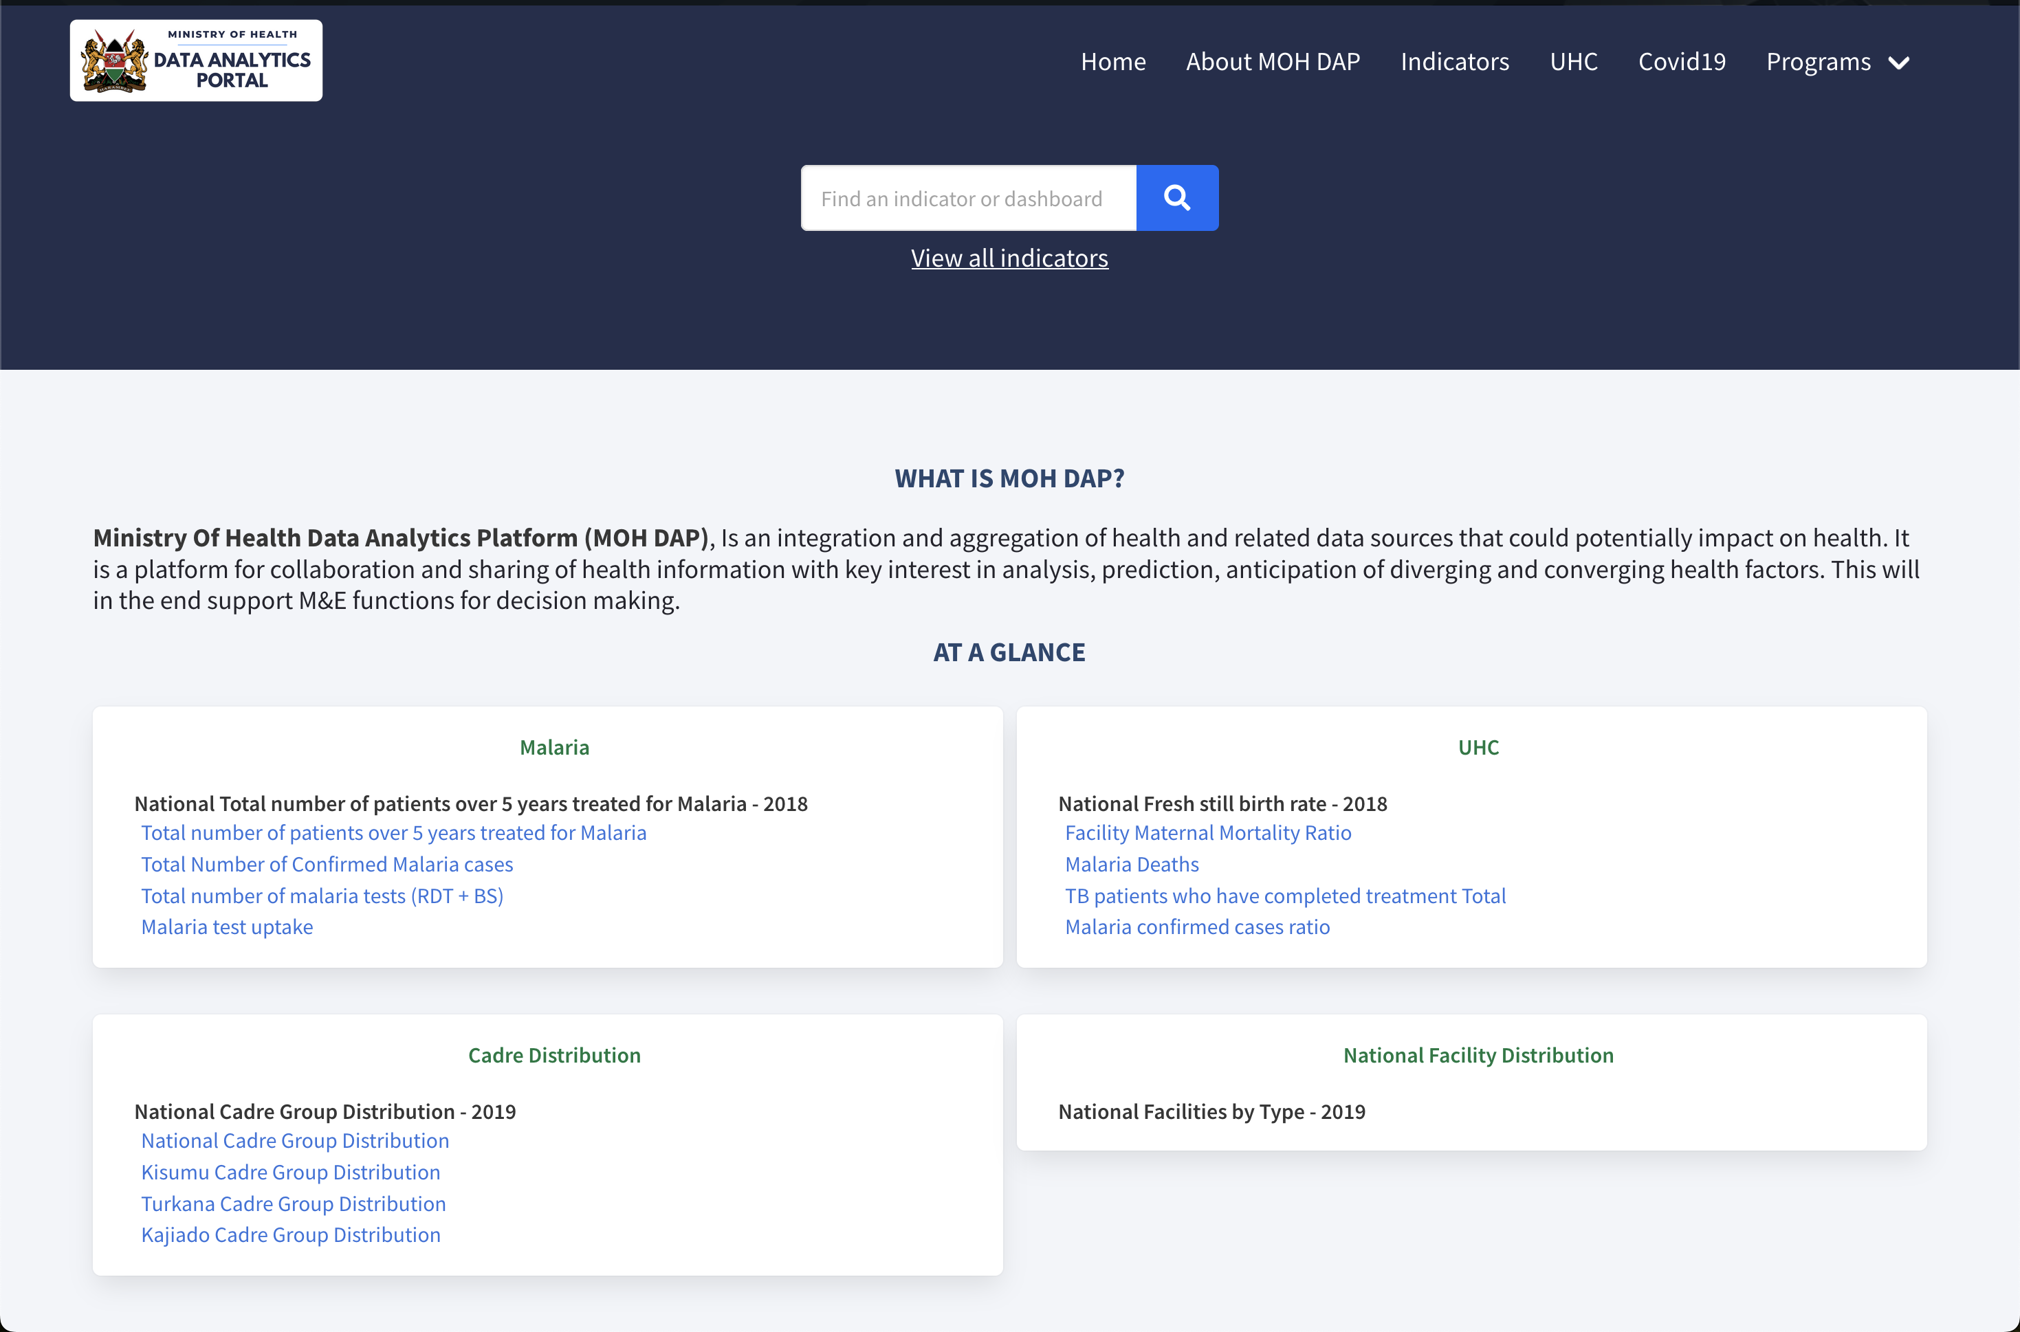2020x1332 pixels.
Task: Click the 'National Facility Distribution' heading
Action: (x=1479, y=1055)
